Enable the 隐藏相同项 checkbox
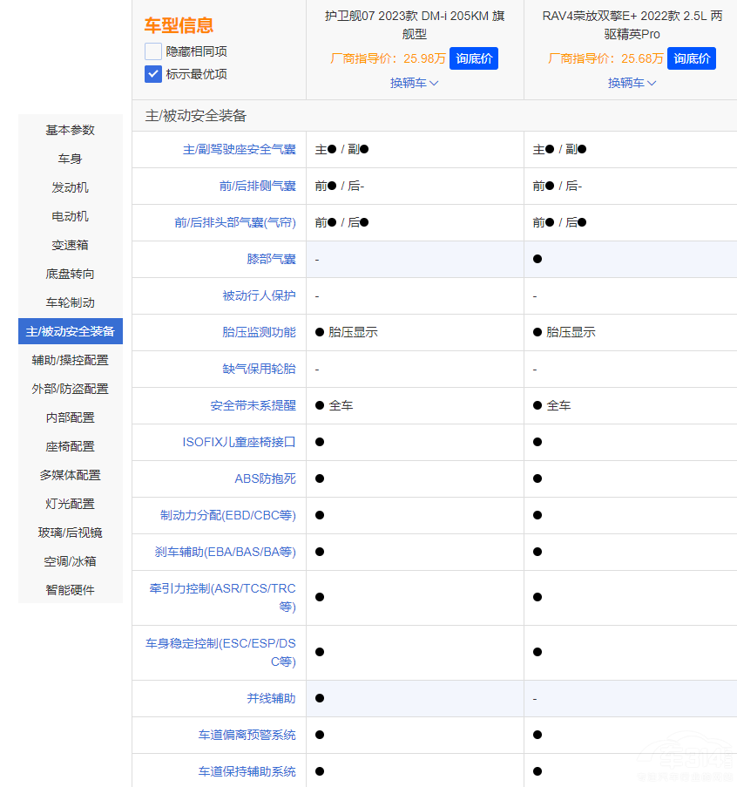The width and height of the screenshot is (737, 787). click(x=153, y=52)
